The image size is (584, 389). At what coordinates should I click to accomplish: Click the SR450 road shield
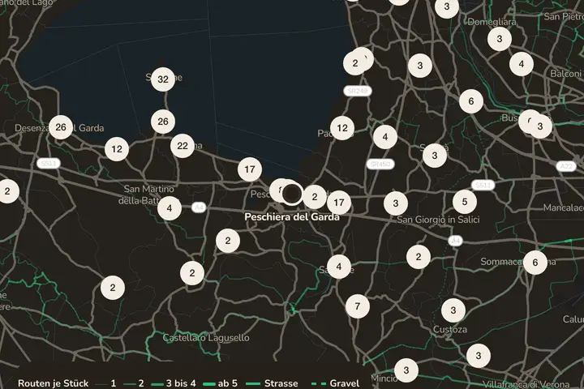(380, 165)
